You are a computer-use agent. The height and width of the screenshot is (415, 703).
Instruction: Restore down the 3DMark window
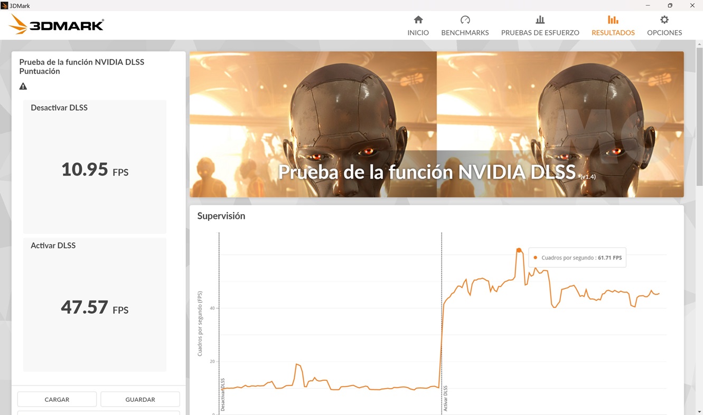click(x=670, y=5)
